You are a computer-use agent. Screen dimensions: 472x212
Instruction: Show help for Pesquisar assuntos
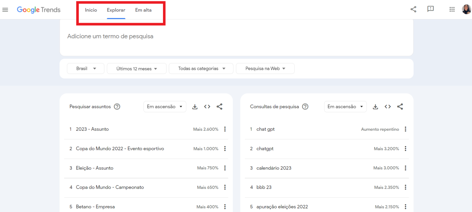pos(117,107)
